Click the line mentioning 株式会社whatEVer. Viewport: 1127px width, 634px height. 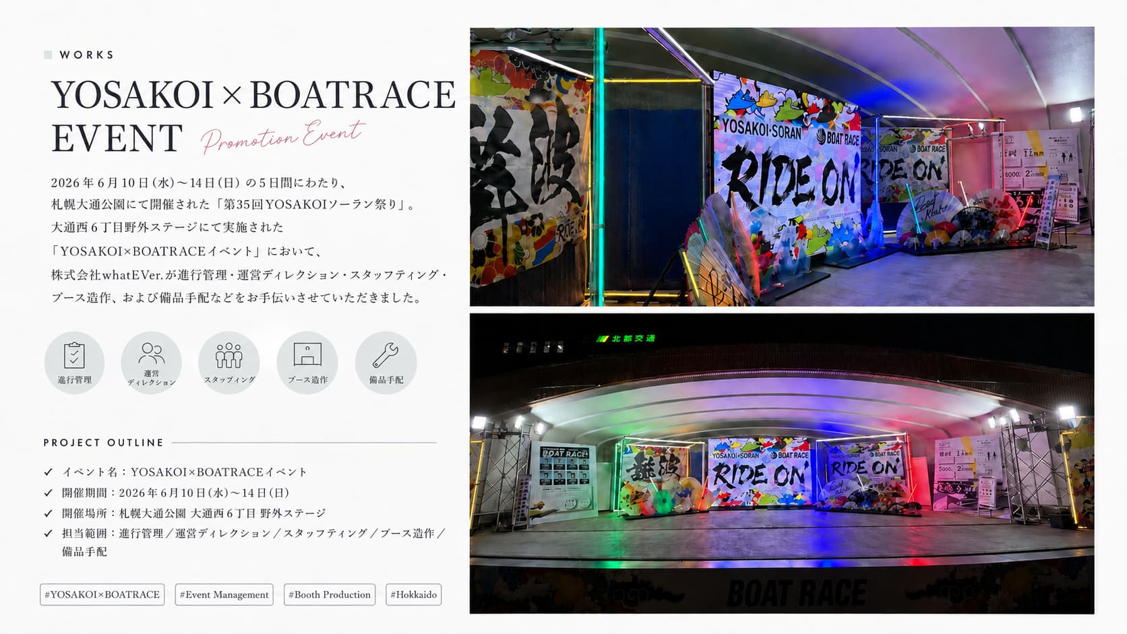[x=249, y=275]
